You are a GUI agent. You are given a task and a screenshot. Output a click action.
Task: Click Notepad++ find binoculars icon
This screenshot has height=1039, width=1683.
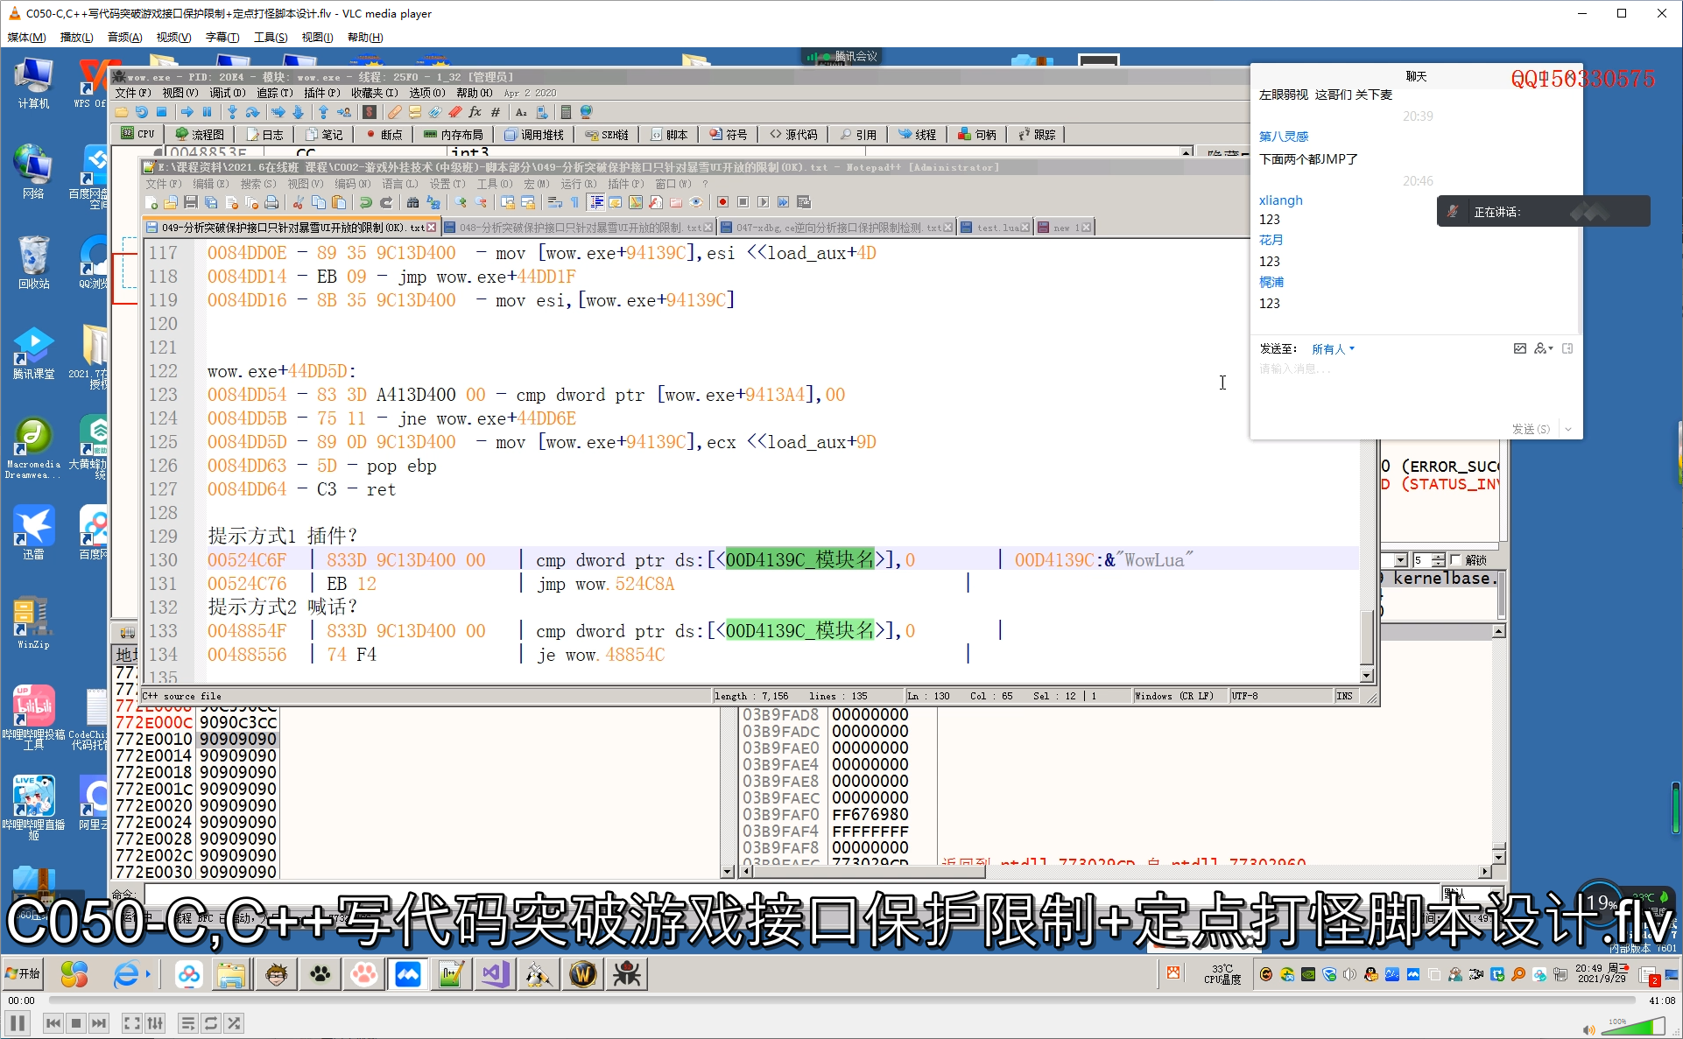[413, 202]
